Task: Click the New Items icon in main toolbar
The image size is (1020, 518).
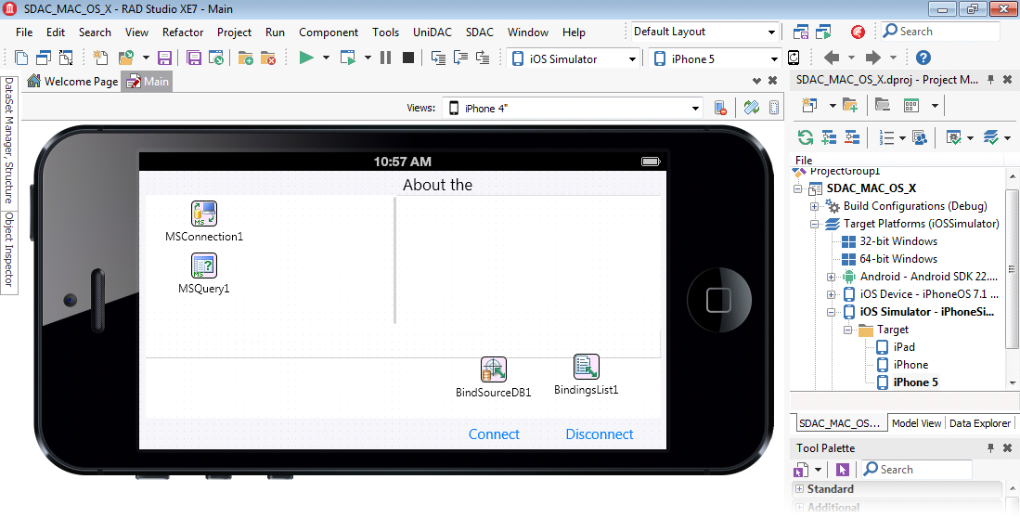Action: [x=101, y=58]
